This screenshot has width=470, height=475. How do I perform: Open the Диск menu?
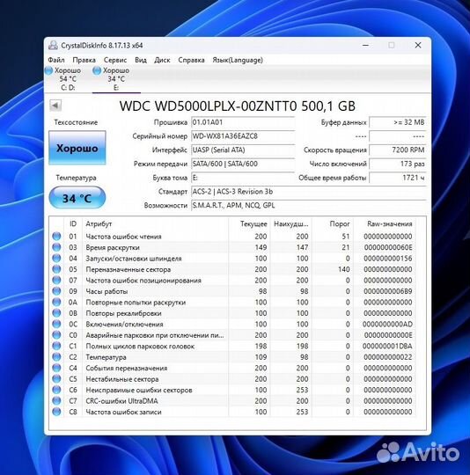click(162, 60)
